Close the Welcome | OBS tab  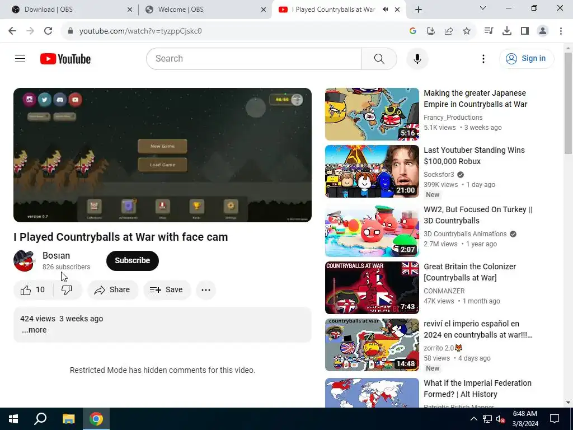264,10
